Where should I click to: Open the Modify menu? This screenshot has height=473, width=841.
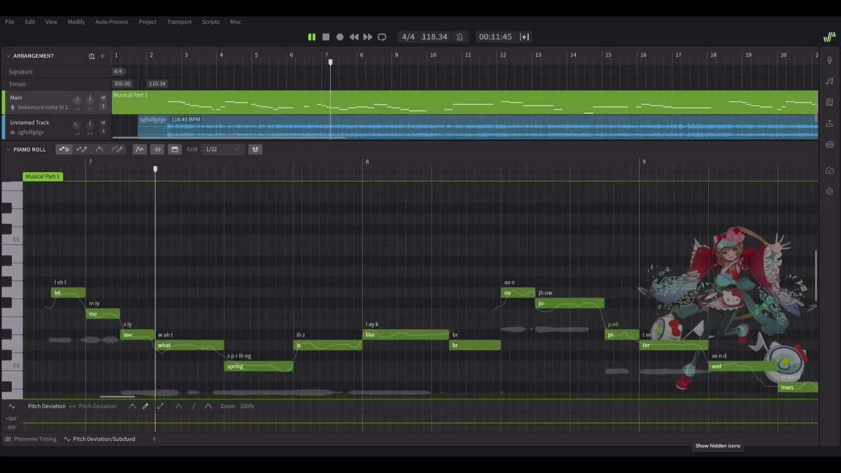pyautogui.click(x=76, y=22)
